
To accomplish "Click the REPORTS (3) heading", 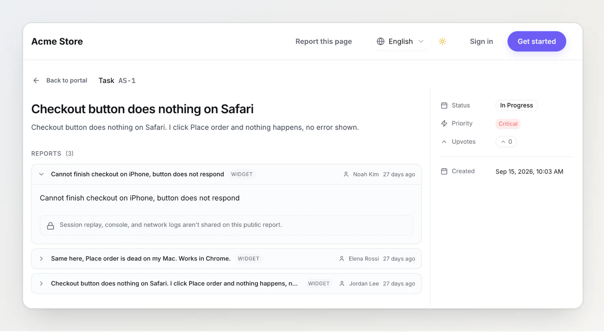I will click(x=52, y=154).
